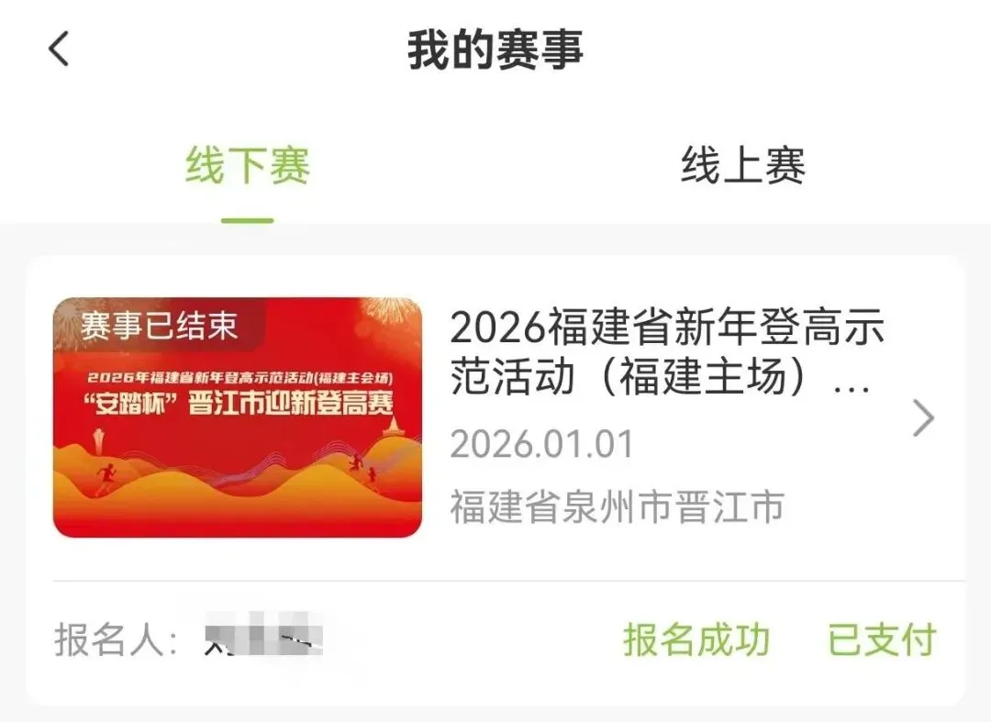991x722 pixels.
Task: Tap the event date 2026.01.01
Action: [541, 444]
